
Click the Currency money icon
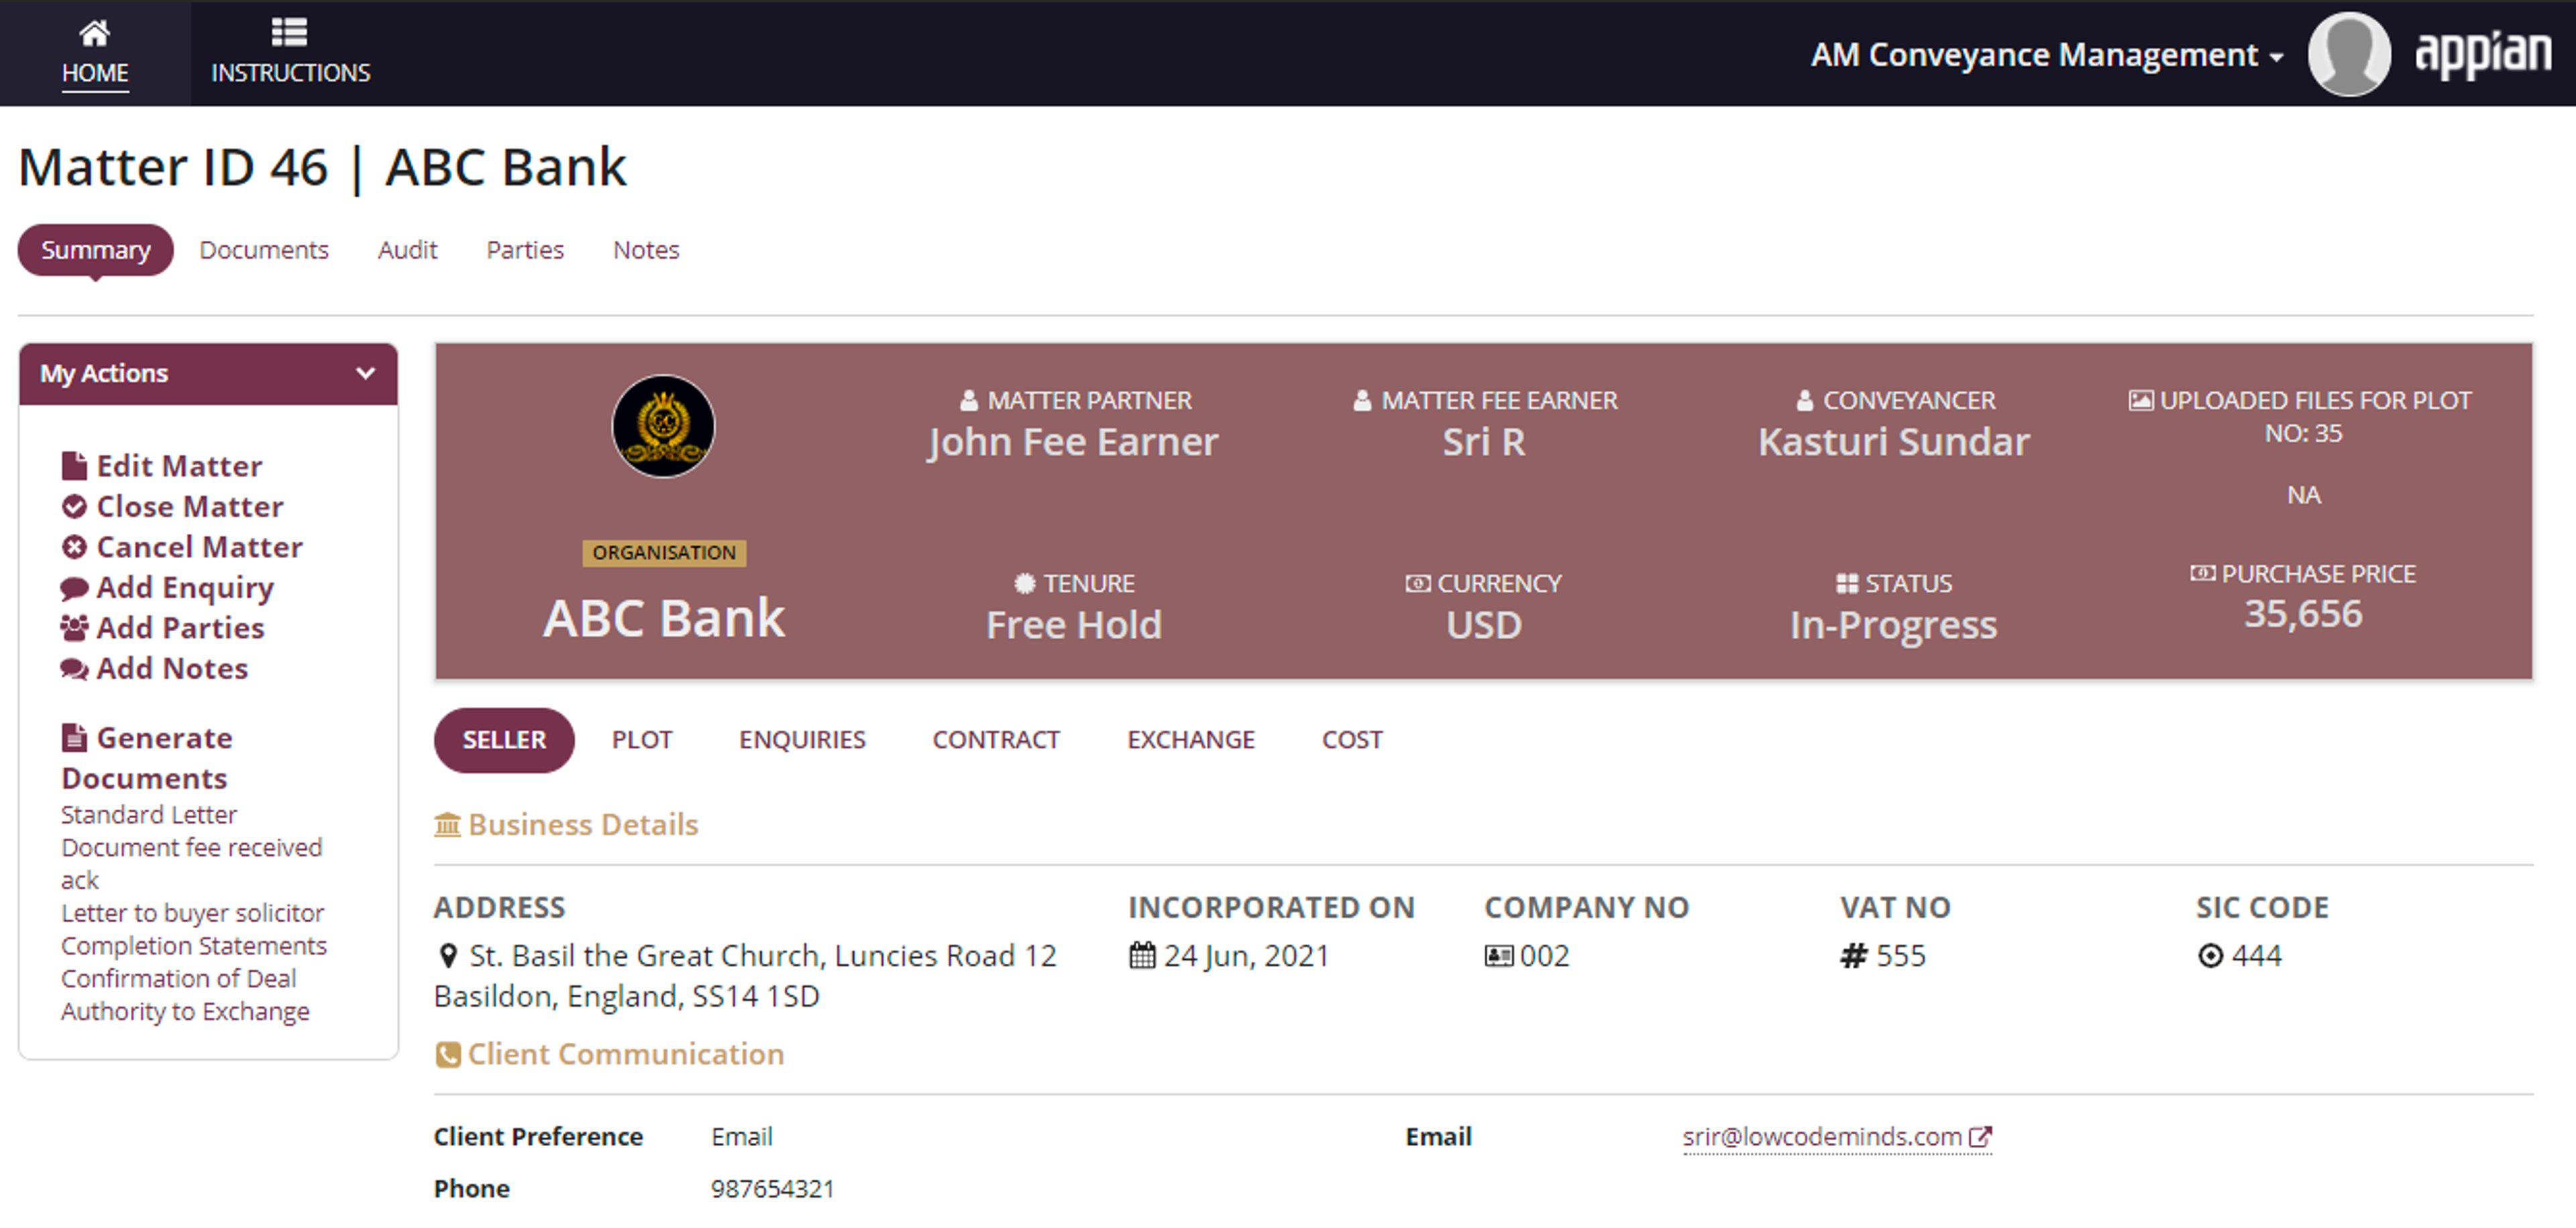point(1418,584)
